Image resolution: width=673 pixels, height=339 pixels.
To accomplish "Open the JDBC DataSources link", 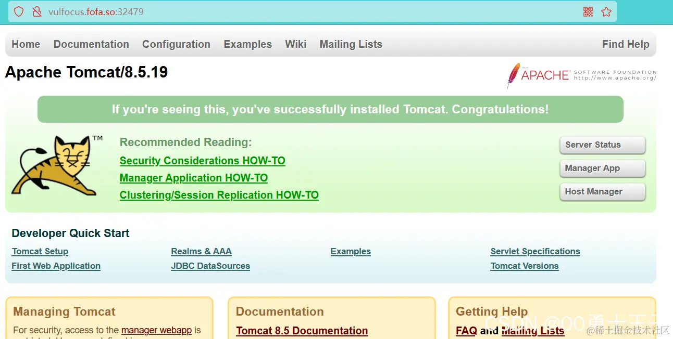I will (210, 266).
